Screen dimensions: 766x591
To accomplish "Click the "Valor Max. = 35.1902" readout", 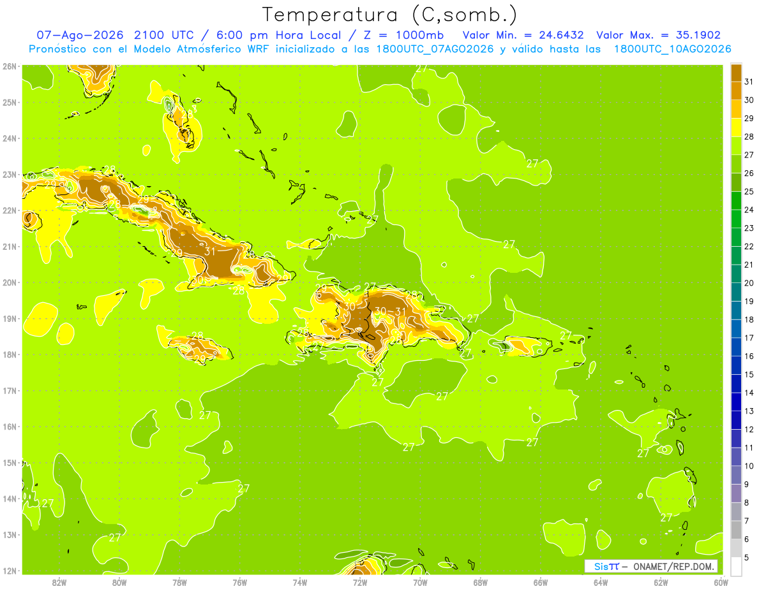I will click(658, 35).
